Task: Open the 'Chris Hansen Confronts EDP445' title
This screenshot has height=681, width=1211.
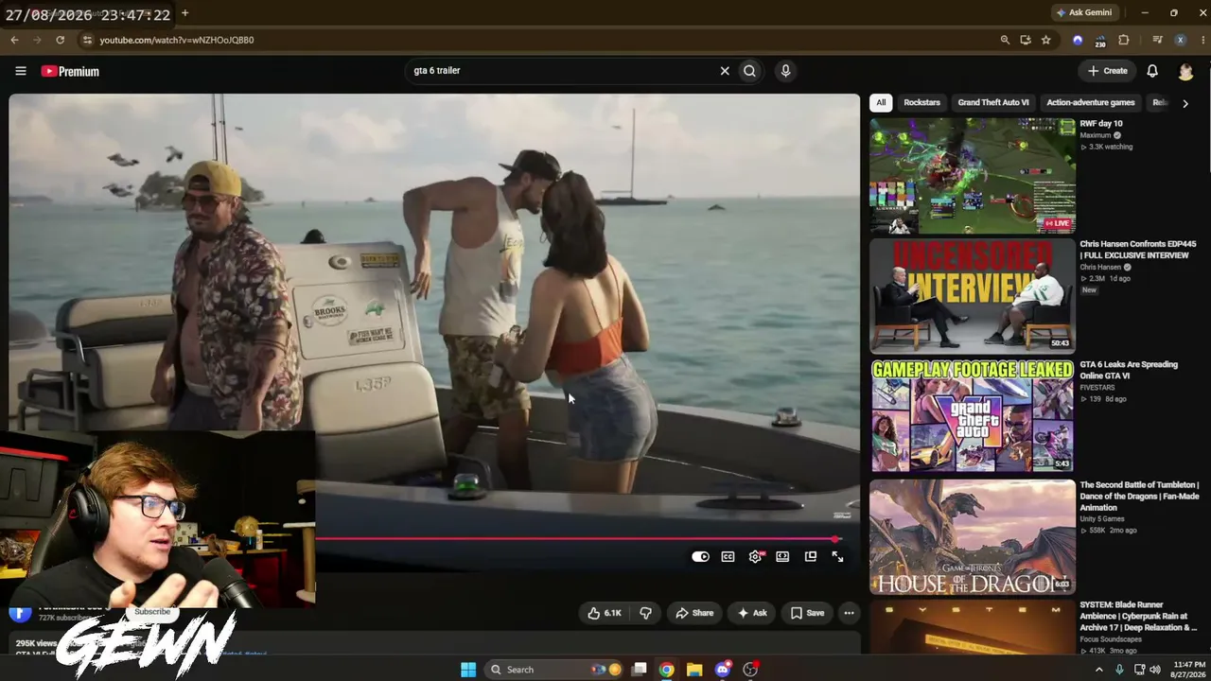Action: coord(1138,250)
